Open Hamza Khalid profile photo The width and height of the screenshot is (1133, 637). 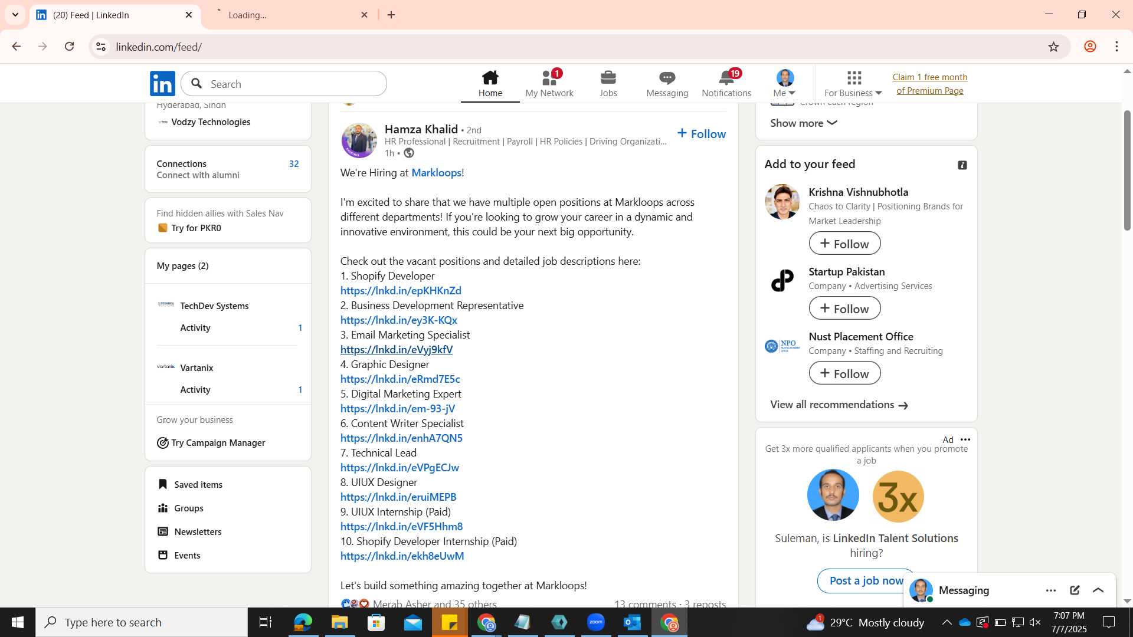pyautogui.click(x=359, y=140)
